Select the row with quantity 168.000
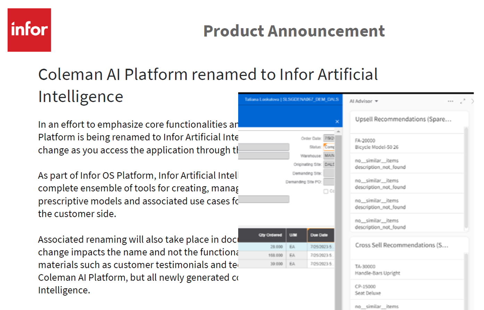484x310 pixels. [286, 255]
